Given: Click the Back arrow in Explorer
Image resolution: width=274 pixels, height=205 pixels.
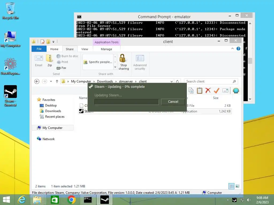Looking at the screenshot, I should [x=37, y=81].
